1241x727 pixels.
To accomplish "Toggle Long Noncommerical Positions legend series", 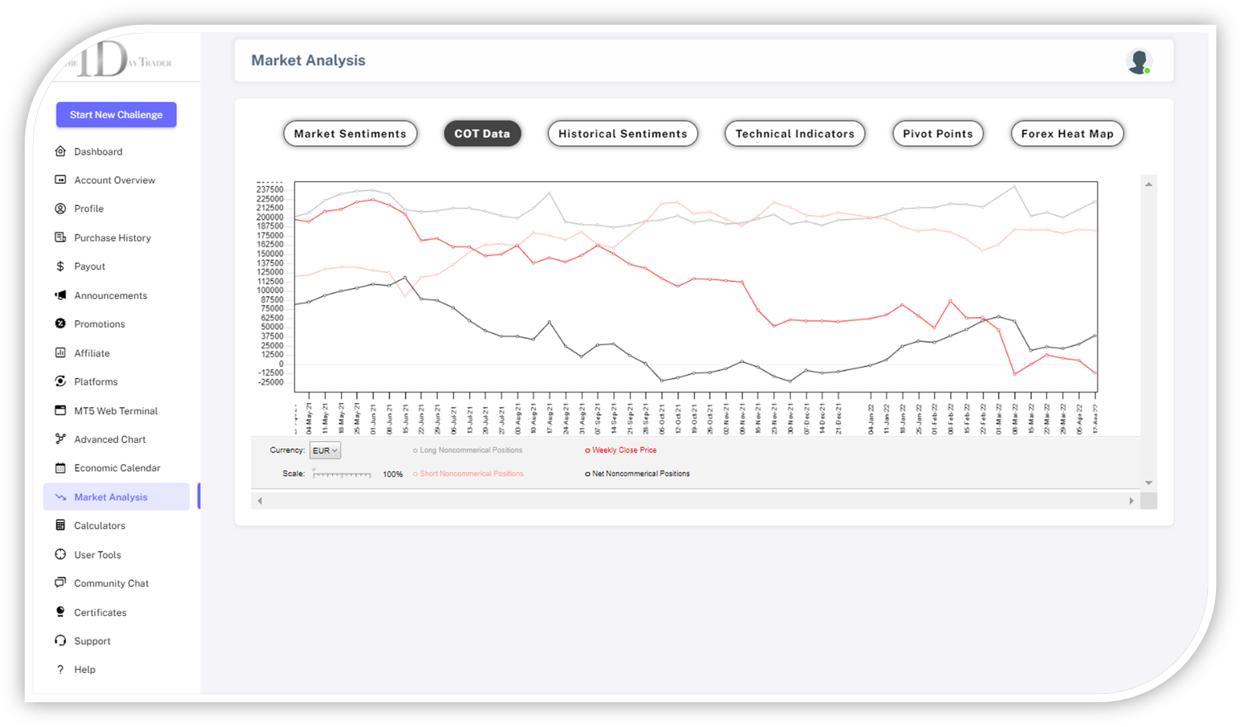I will 471,450.
